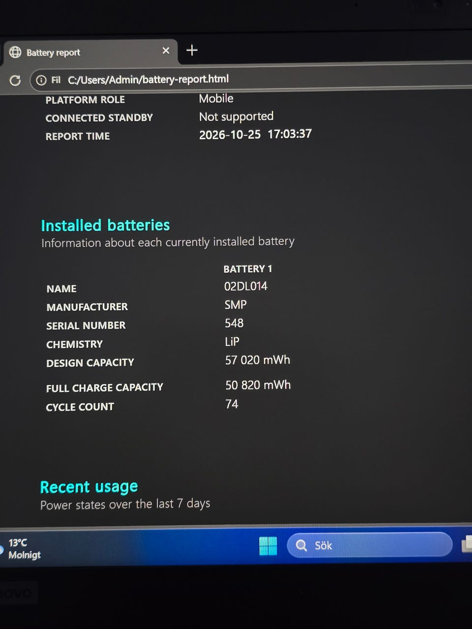
Task: Reload the battery report page
Action: (15, 80)
